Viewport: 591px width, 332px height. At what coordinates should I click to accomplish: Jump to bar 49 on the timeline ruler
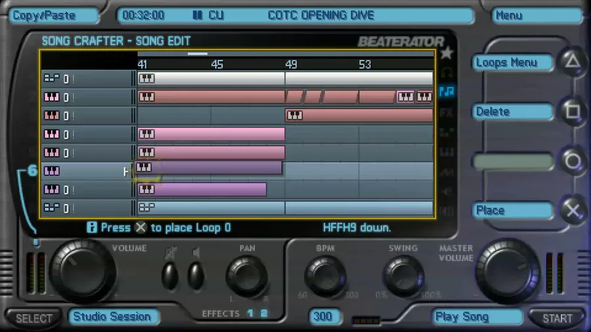pos(291,64)
